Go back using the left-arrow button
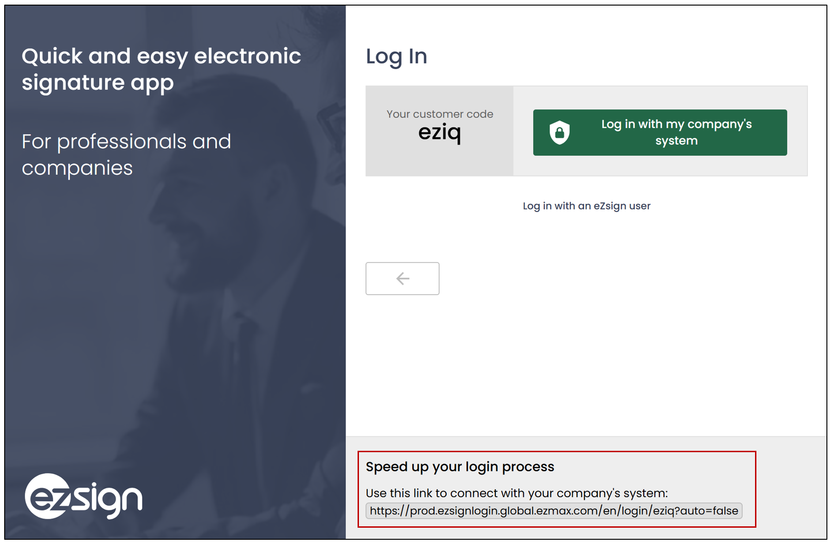This screenshot has width=832, height=543. (x=403, y=278)
